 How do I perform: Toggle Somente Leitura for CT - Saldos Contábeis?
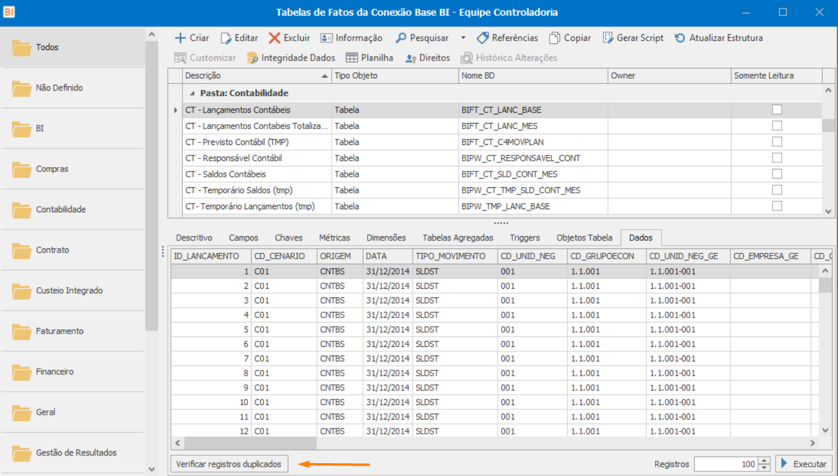777,174
